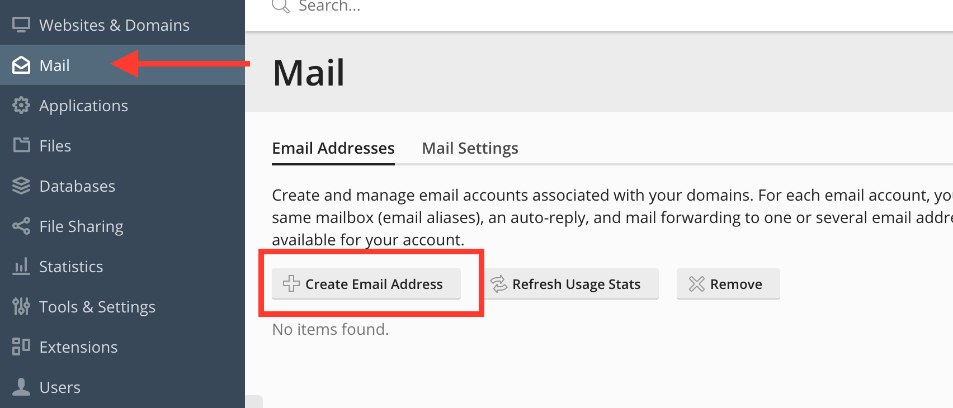
Task: Click the Statistics bar chart icon
Action: (x=21, y=267)
